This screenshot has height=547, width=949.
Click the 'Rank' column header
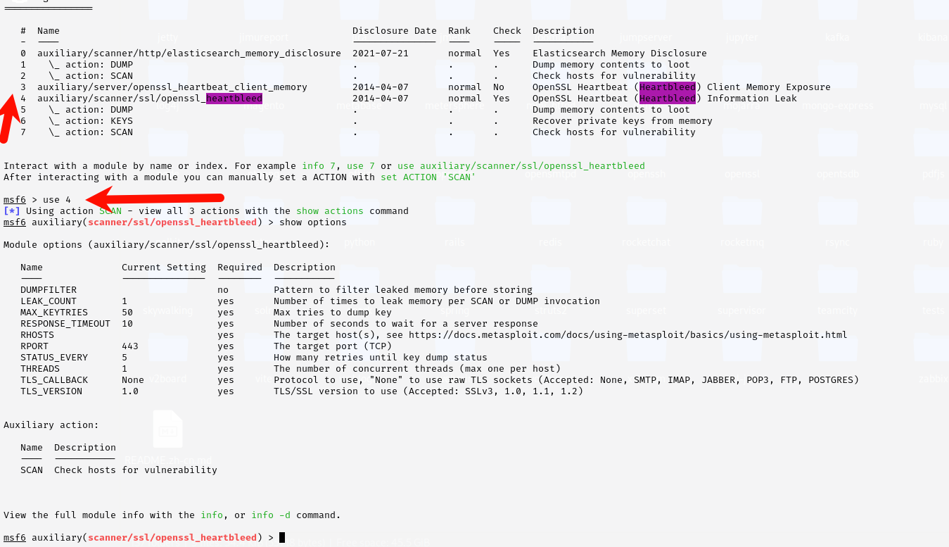(459, 31)
